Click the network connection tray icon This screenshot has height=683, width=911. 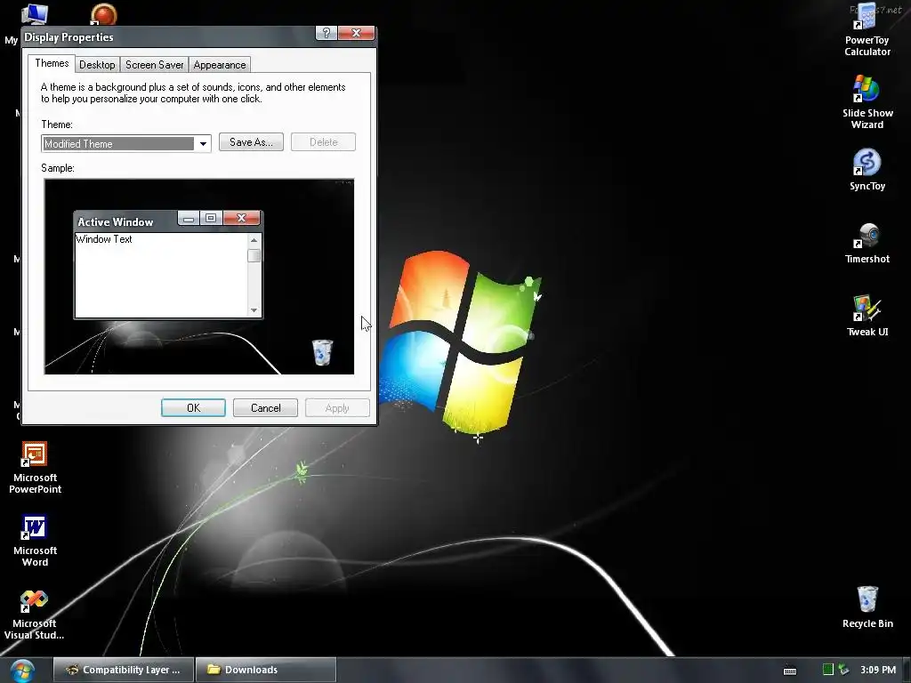(843, 670)
